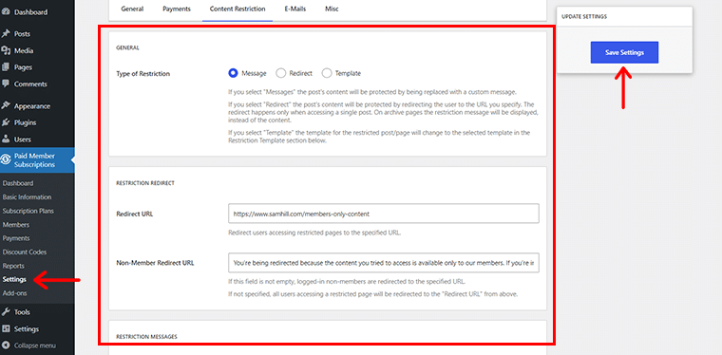Open Members submenu link
Image resolution: width=722 pixels, height=355 pixels.
click(x=15, y=224)
